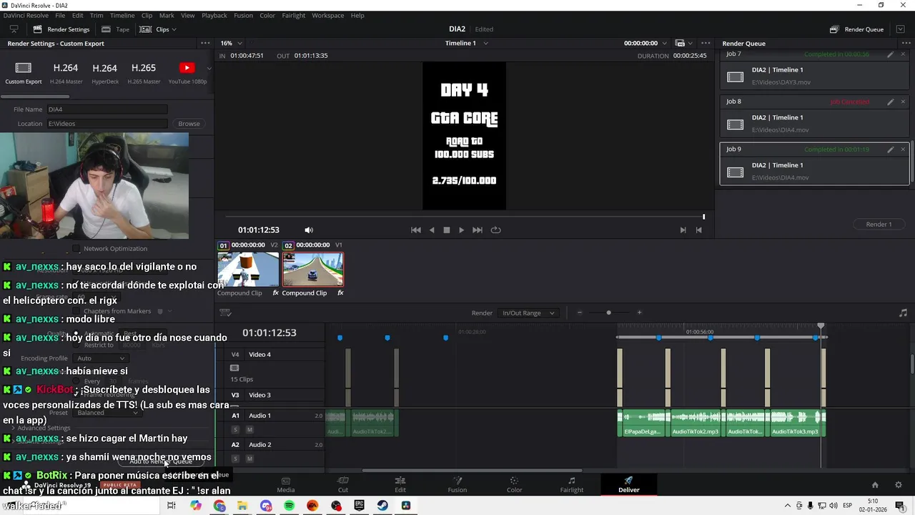Open the File menu

coord(60,15)
